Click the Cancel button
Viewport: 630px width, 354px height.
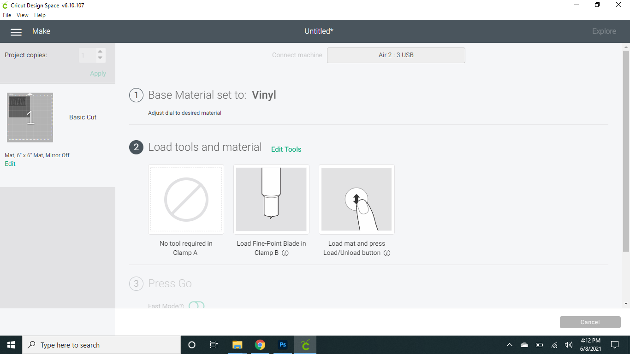(x=590, y=322)
